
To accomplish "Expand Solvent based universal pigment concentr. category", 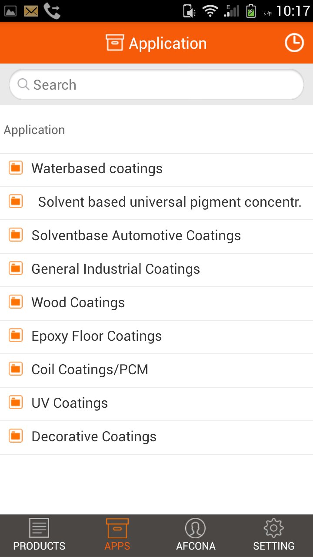I will pyautogui.click(x=170, y=202).
